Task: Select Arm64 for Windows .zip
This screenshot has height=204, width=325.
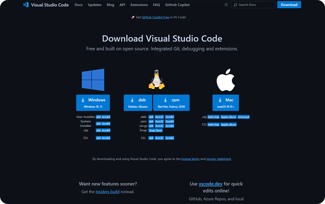Action: (106, 130)
